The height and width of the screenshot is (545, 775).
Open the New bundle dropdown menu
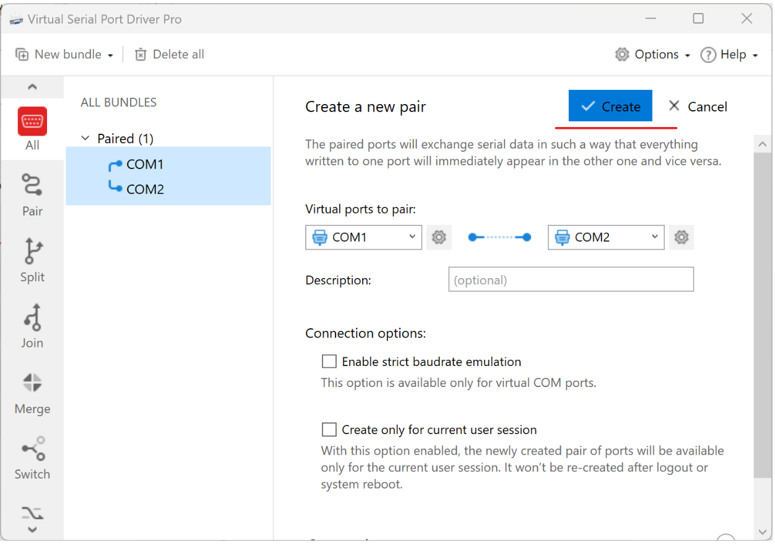click(64, 54)
